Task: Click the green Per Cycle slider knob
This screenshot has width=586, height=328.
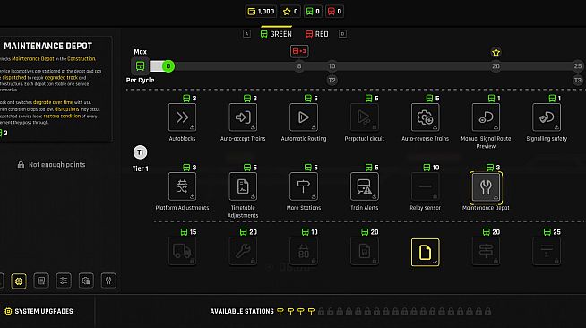Action: click(x=168, y=66)
